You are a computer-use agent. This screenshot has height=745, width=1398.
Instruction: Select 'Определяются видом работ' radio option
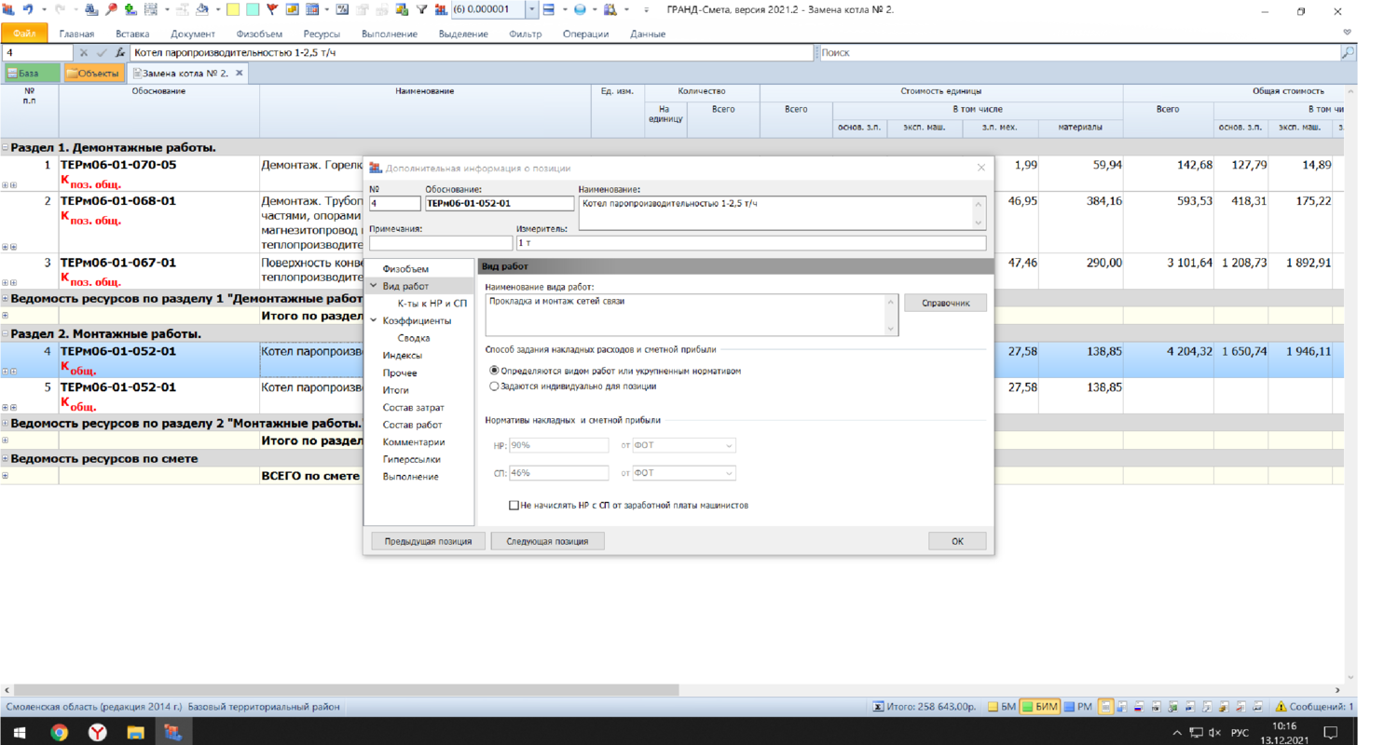(494, 371)
